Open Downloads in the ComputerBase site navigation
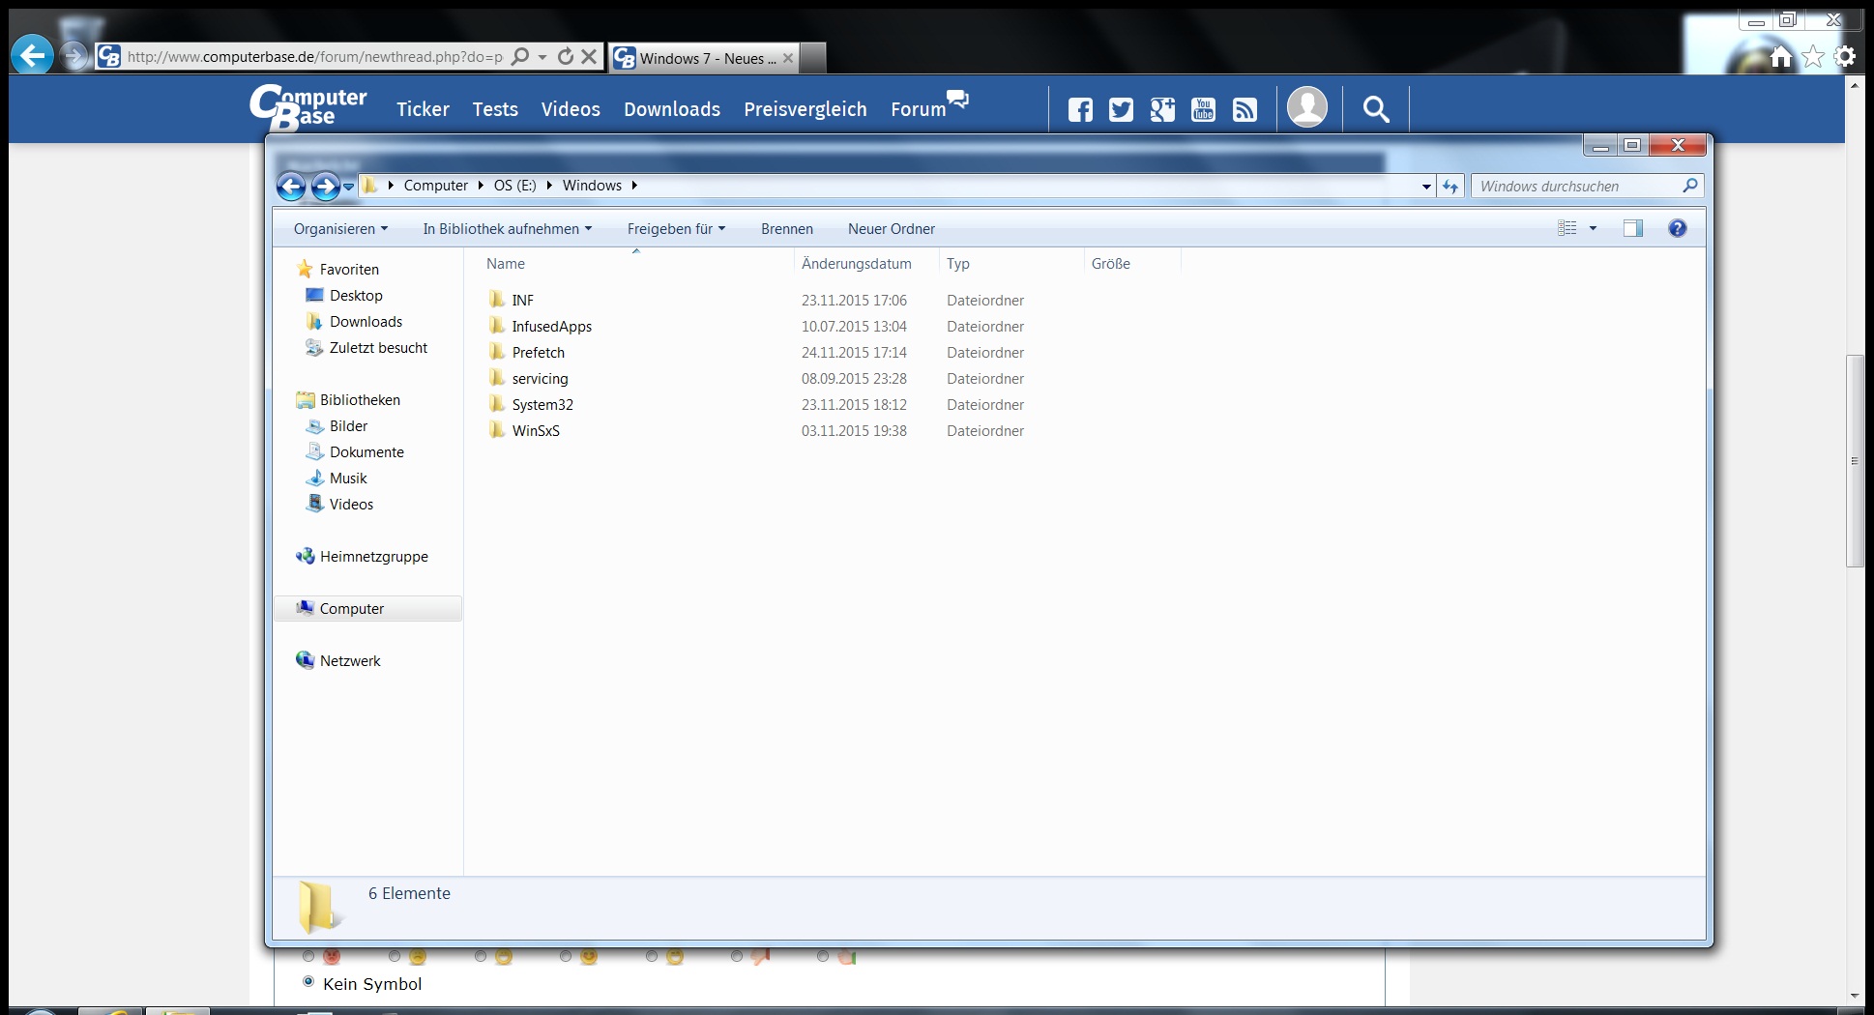The width and height of the screenshot is (1874, 1015). tap(672, 109)
